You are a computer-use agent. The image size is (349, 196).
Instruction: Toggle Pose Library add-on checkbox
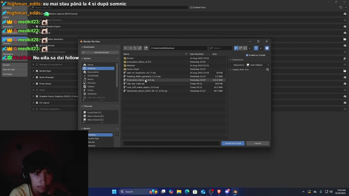pyautogui.click(x=37, y=84)
